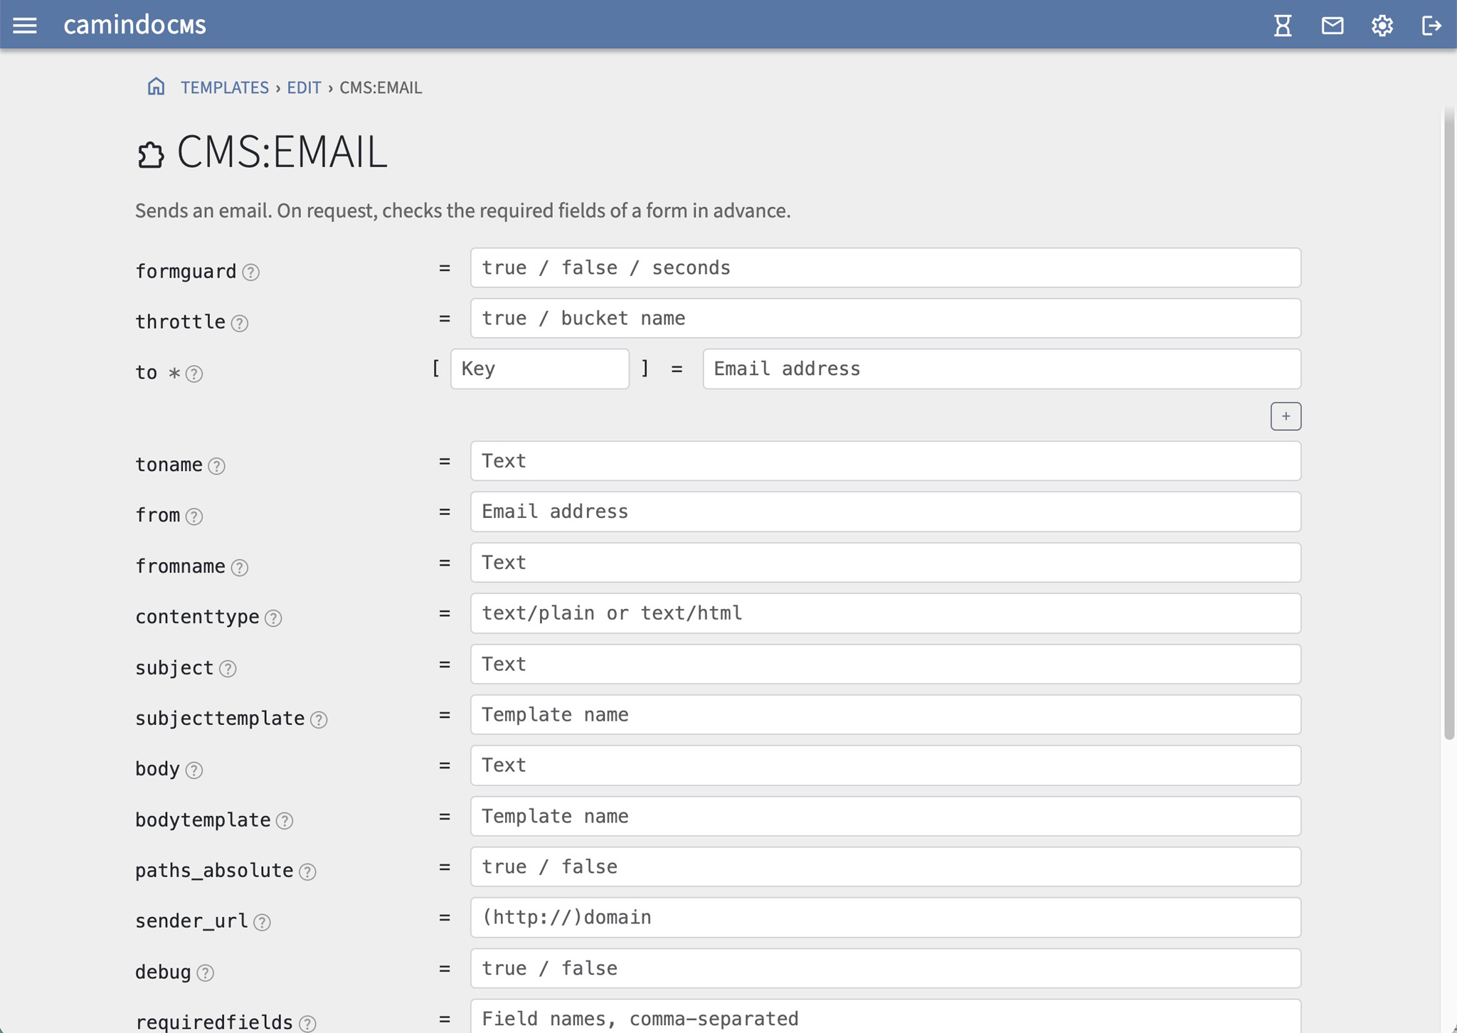Focus the throttle input field
Viewport: 1457px width, 1033px height.
(886, 319)
